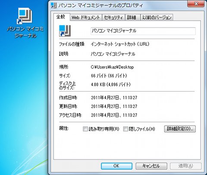Click the ディスク上のサイズ label
The height and width of the screenshot is (175, 207).
coord(67,86)
